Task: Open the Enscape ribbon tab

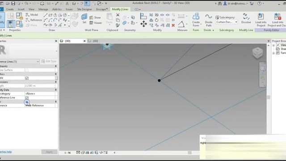Action: (x=102, y=9)
